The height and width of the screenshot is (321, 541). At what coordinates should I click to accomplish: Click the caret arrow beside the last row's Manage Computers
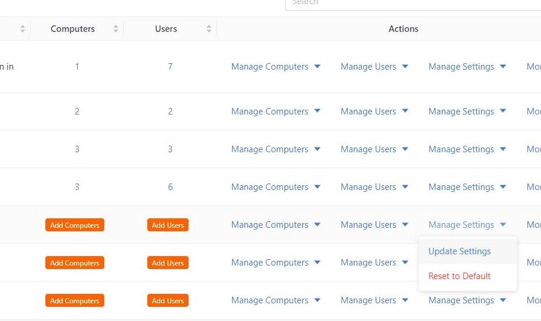pyautogui.click(x=318, y=300)
